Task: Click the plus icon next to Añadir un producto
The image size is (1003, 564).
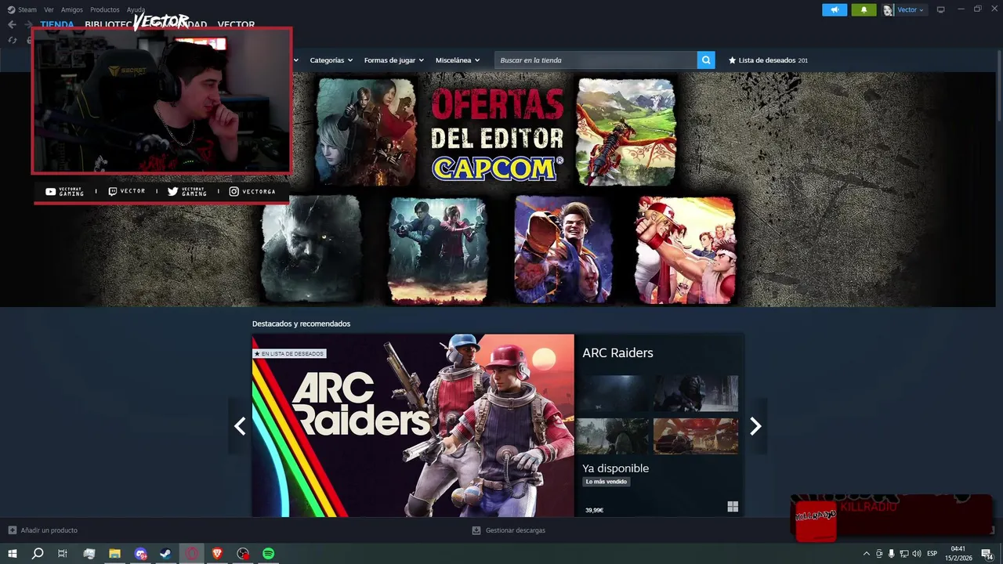Action: [x=12, y=530]
